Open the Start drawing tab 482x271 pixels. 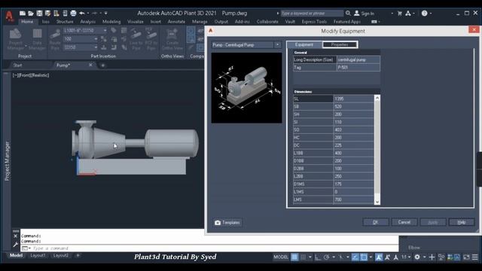pyautogui.click(x=17, y=65)
